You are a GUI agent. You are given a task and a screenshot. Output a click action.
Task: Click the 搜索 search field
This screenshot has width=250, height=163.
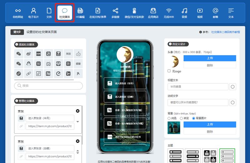click(48, 86)
